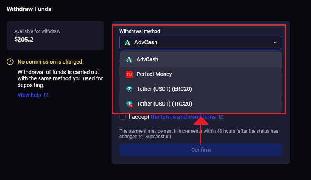Choose AdvCash option from the list
Screen dimensions: 311x180
tap(201, 59)
